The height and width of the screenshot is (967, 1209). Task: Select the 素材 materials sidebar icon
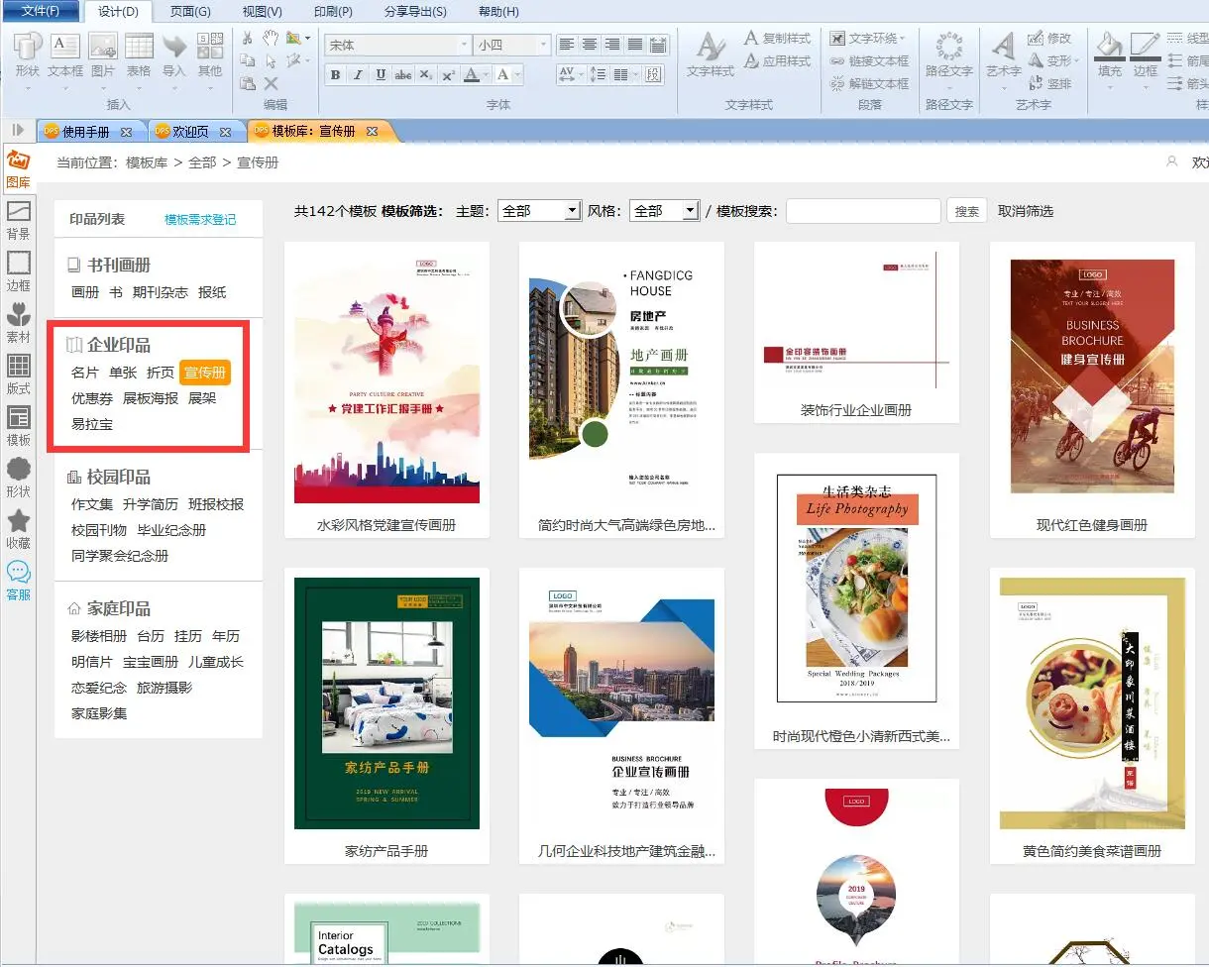tap(18, 323)
